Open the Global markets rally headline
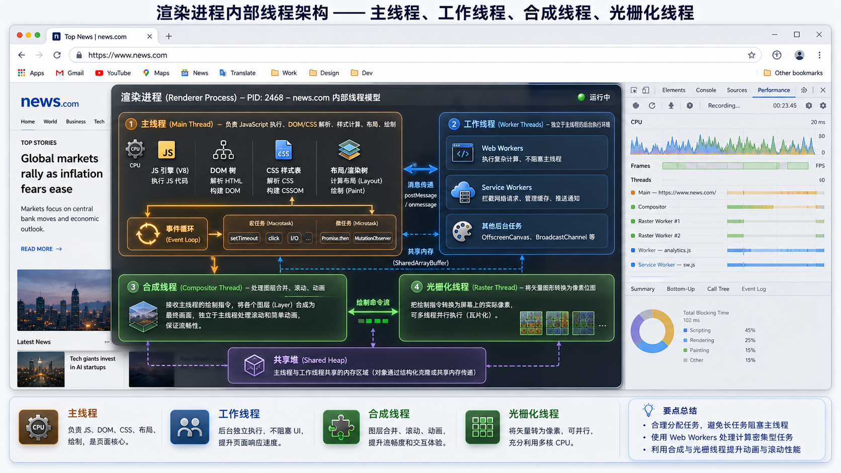The height and width of the screenshot is (473, 841). (x=62, y=174)
